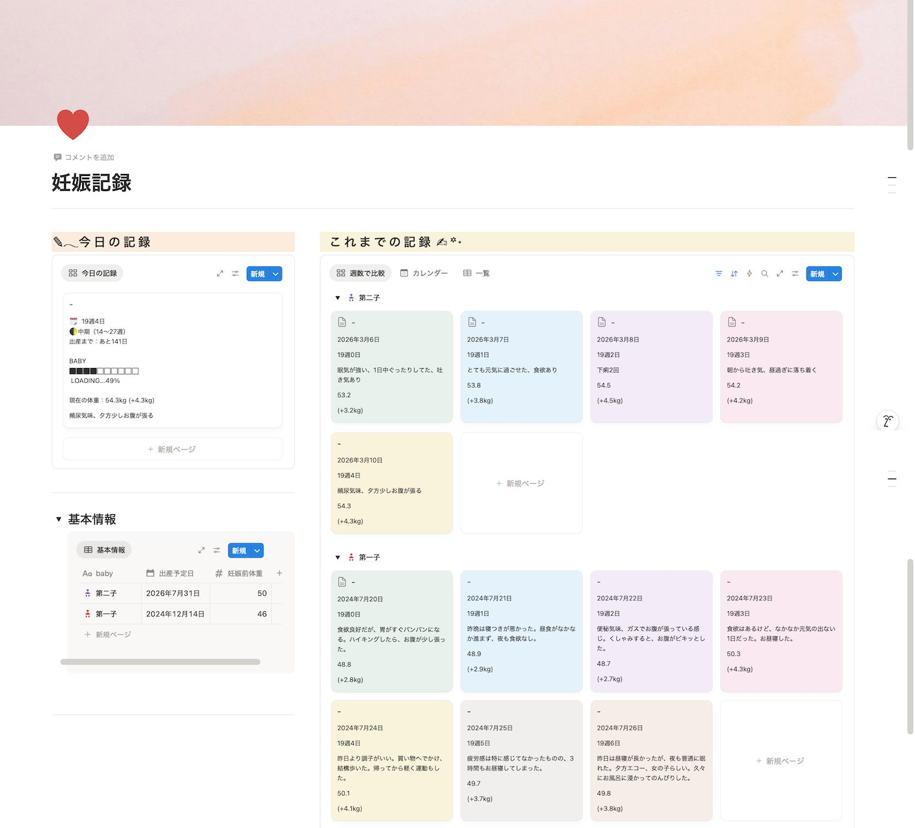Add a column with plus icon in 基本情報
The image size is (915, 828).
coord(279,573)
